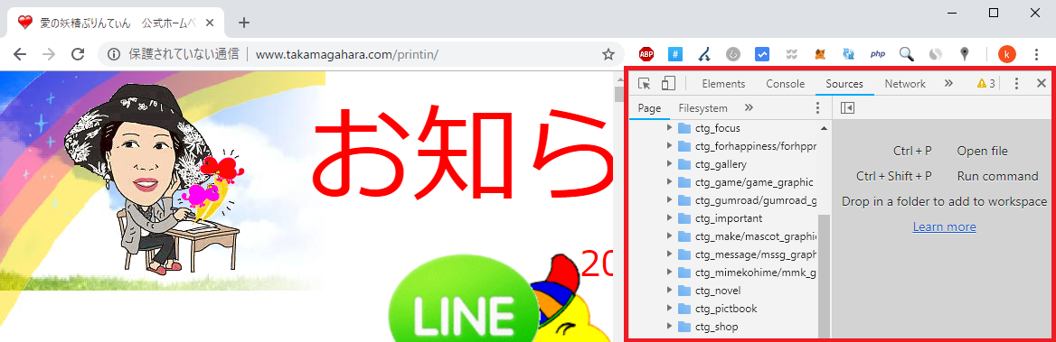Open the blue sync arrows extension
The width and height of the screenshot is (1056, 342).
(x=849, y=54)
